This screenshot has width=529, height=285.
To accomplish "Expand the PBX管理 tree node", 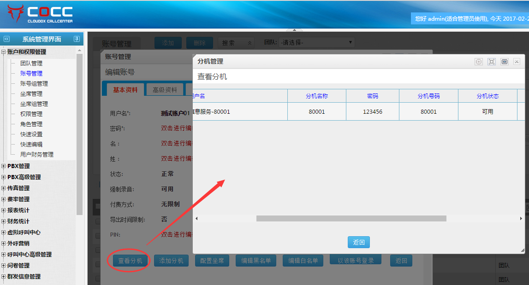I will tap(4, 166).
